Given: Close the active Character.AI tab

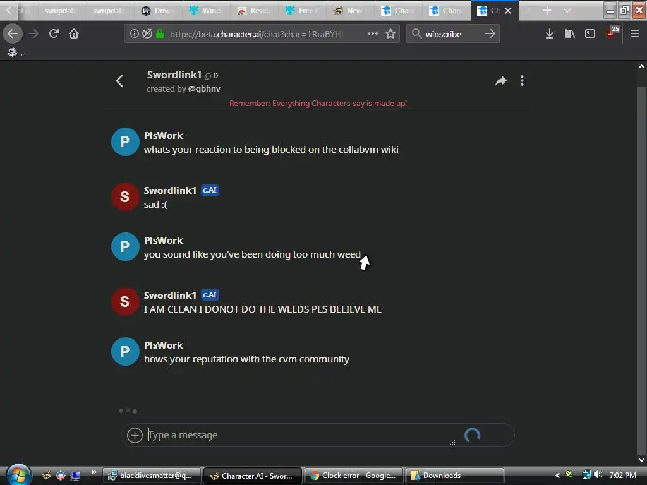Looking at the screenshot, I should point(508,11).
